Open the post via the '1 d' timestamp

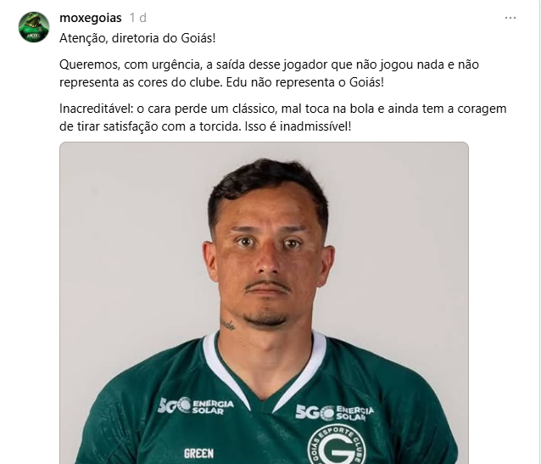(137, 18)
